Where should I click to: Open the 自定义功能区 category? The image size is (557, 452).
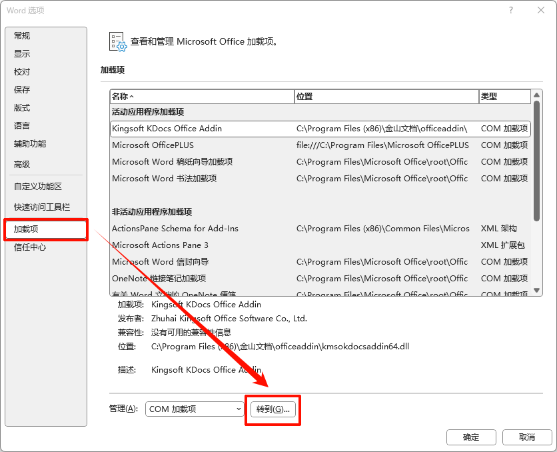point(38,187)
